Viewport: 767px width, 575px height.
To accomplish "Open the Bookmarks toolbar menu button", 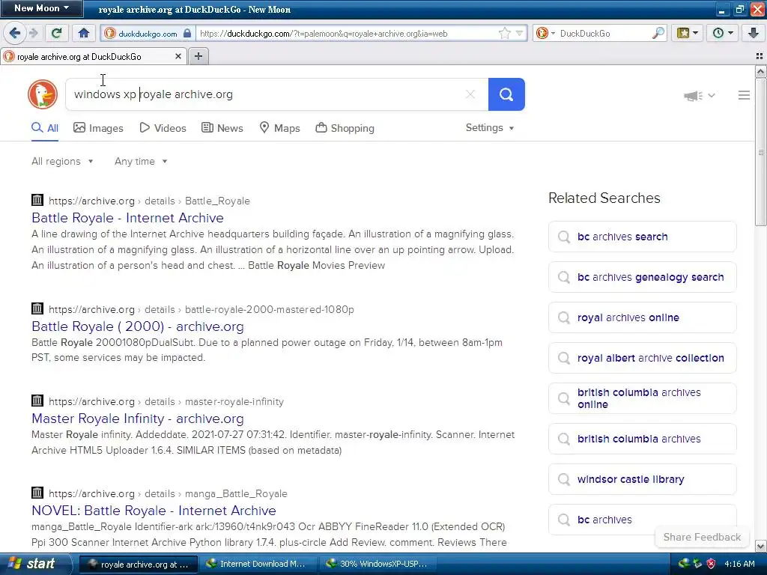I will [688, 33].
